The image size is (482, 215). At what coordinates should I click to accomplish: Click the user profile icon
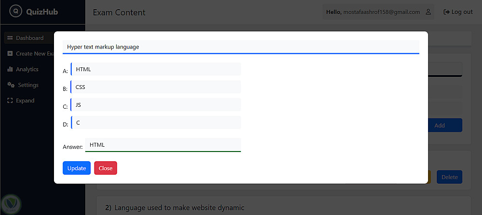pos(428,12)
